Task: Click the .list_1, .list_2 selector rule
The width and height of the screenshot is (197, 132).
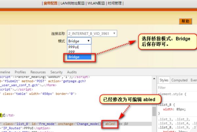Action: click(174, 119)
